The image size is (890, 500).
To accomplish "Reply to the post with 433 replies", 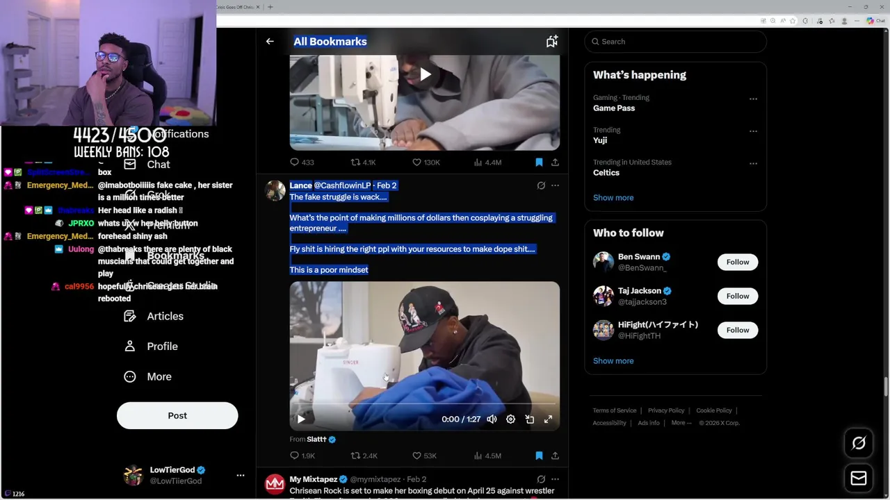I will pos(302,162).
